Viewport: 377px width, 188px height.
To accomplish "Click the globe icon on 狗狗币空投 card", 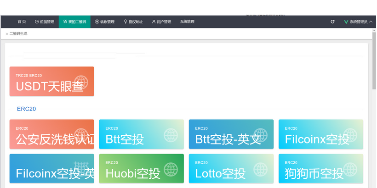I will [x=350, y=170].
